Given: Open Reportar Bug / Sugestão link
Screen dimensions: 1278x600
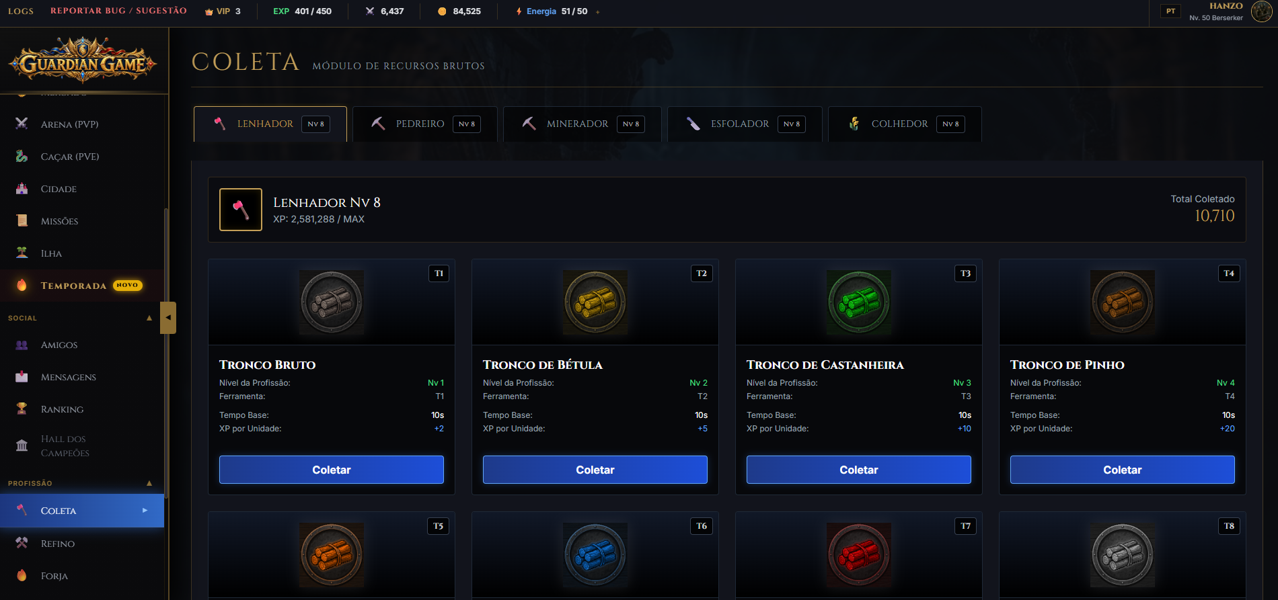Looking at the screenshot, I should [x=118, y=11].
